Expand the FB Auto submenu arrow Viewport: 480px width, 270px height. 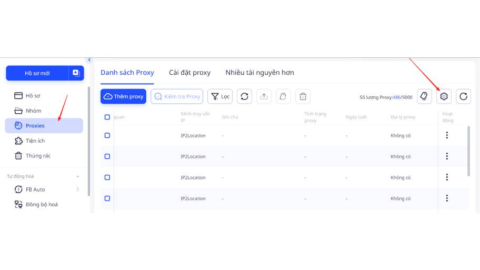tap(78, 189)
